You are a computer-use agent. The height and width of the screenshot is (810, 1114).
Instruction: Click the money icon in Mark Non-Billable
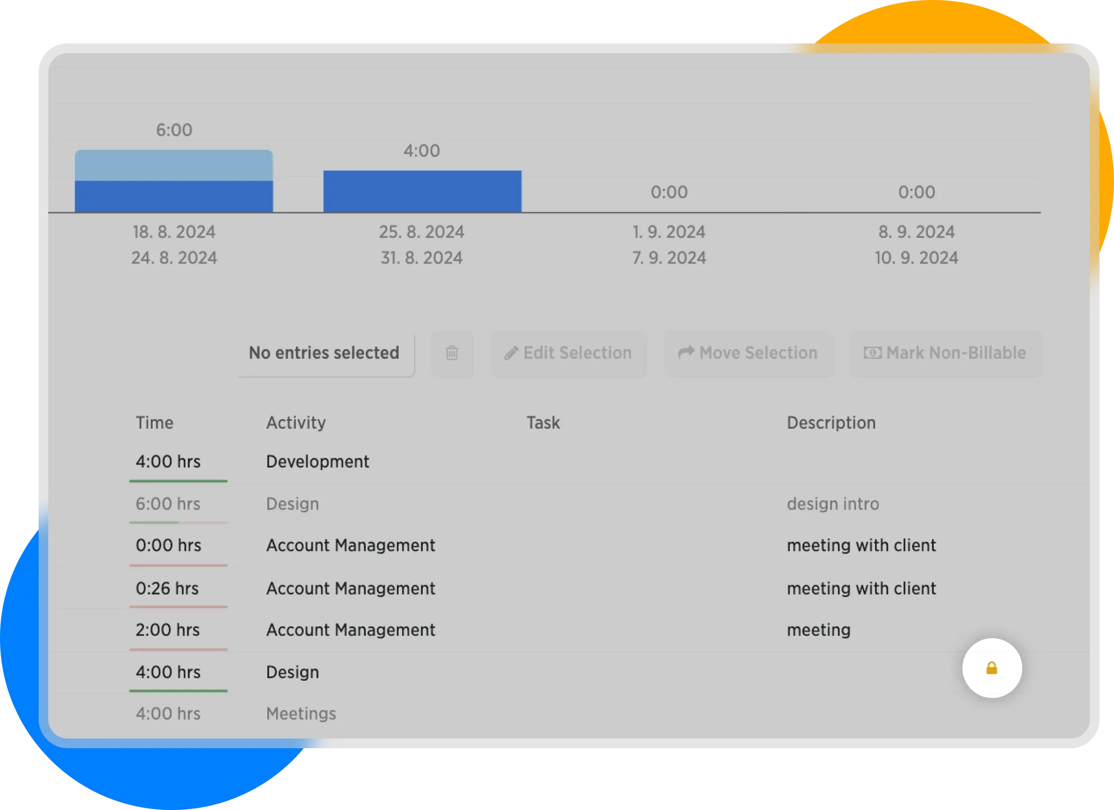point(872,353)
